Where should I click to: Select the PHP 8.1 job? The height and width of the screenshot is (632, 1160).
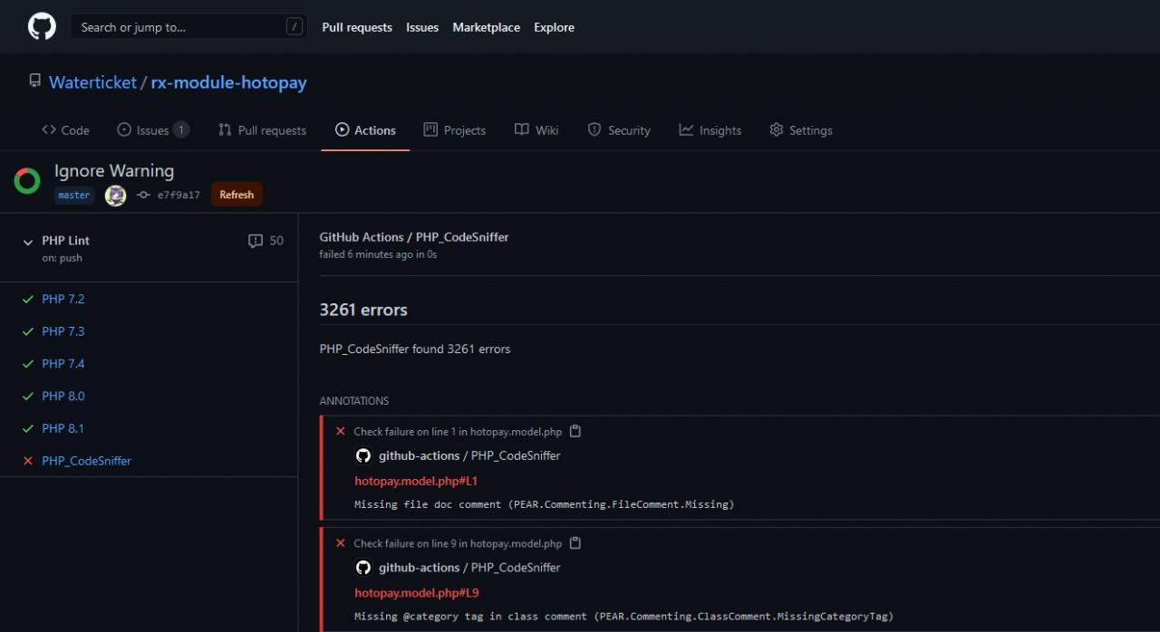(x=63, y=428)
